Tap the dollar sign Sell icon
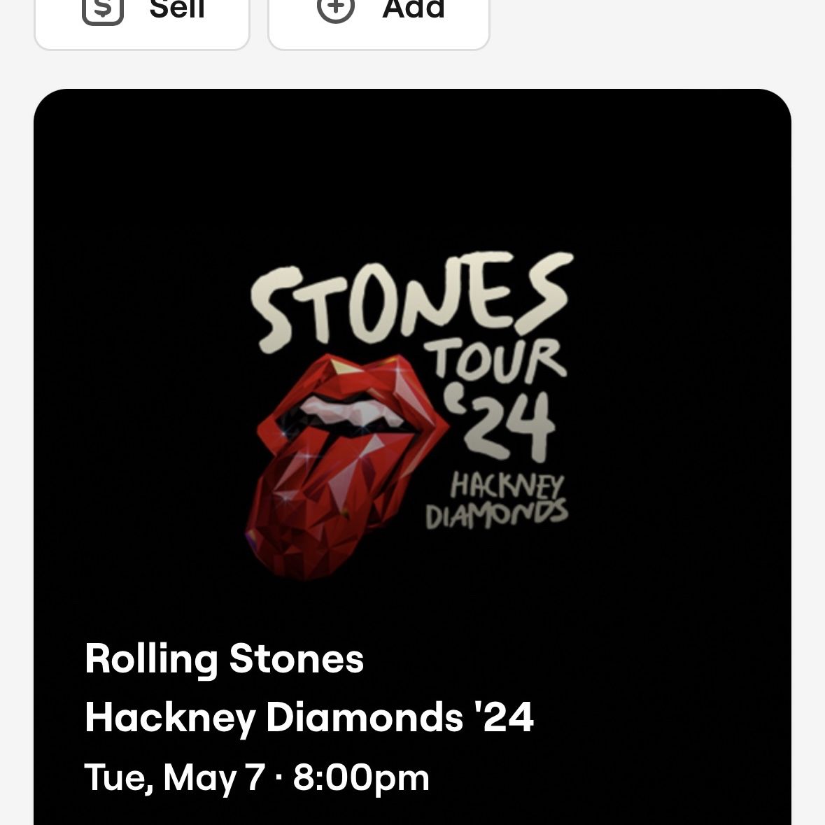Viewport: 825px width, 825px height. tap(103, 8)
